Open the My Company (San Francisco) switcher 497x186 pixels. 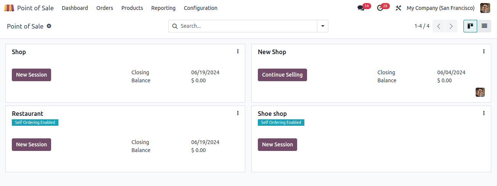441,8
